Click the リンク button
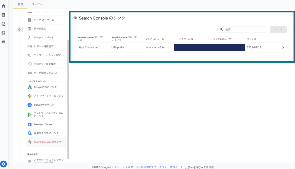 pyautogui.click(x=278, y=29)
